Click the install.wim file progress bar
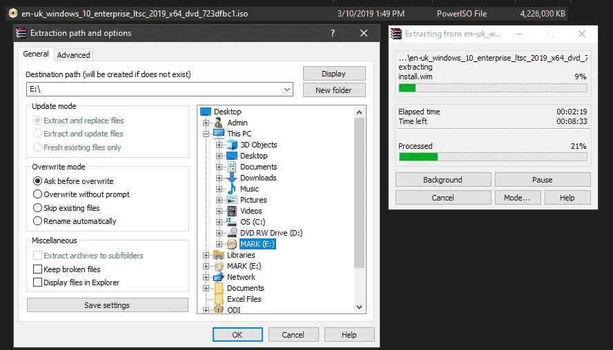 click(x=493, y=87)
